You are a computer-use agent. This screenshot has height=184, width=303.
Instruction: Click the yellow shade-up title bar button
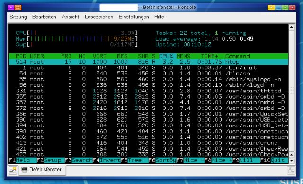(x=271, y=8)
